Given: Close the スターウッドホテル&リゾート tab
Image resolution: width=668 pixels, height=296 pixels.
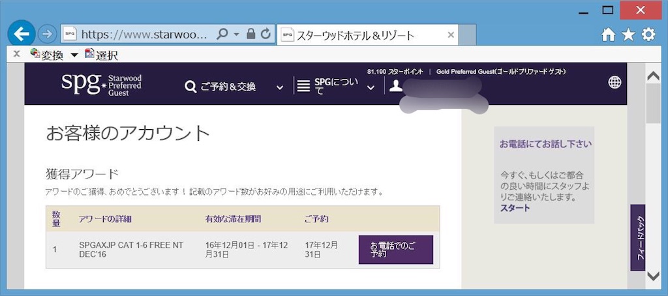Looking at the screenshot, I should click(x=451, y=35).
